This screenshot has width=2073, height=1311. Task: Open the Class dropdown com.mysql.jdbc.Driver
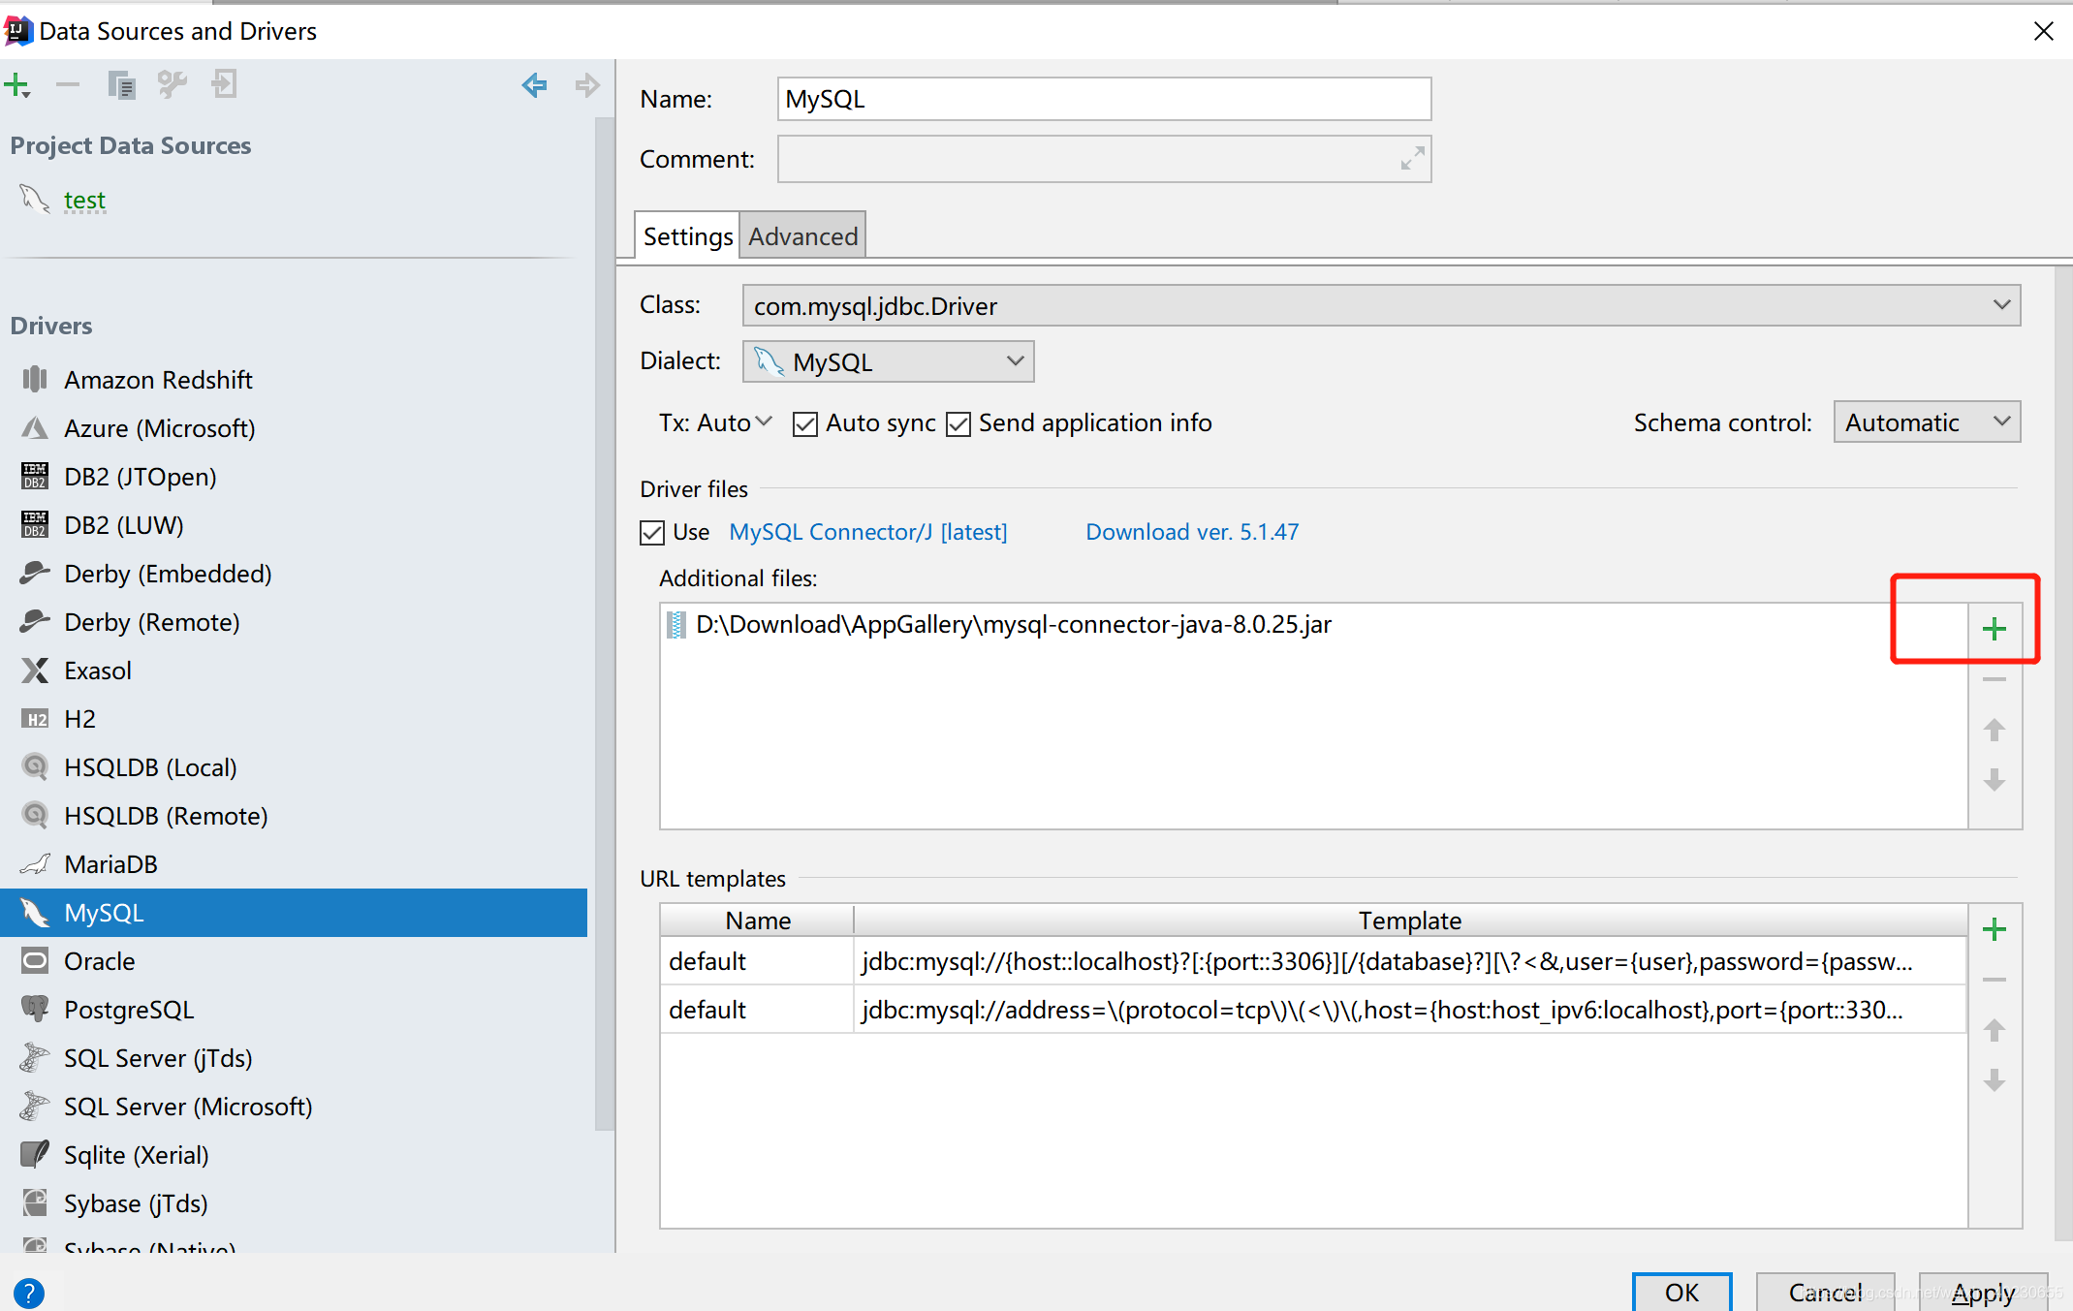point(1381,306)
